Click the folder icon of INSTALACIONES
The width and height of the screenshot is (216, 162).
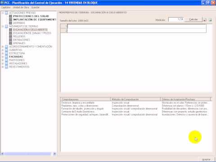click(x=6, y=63)
